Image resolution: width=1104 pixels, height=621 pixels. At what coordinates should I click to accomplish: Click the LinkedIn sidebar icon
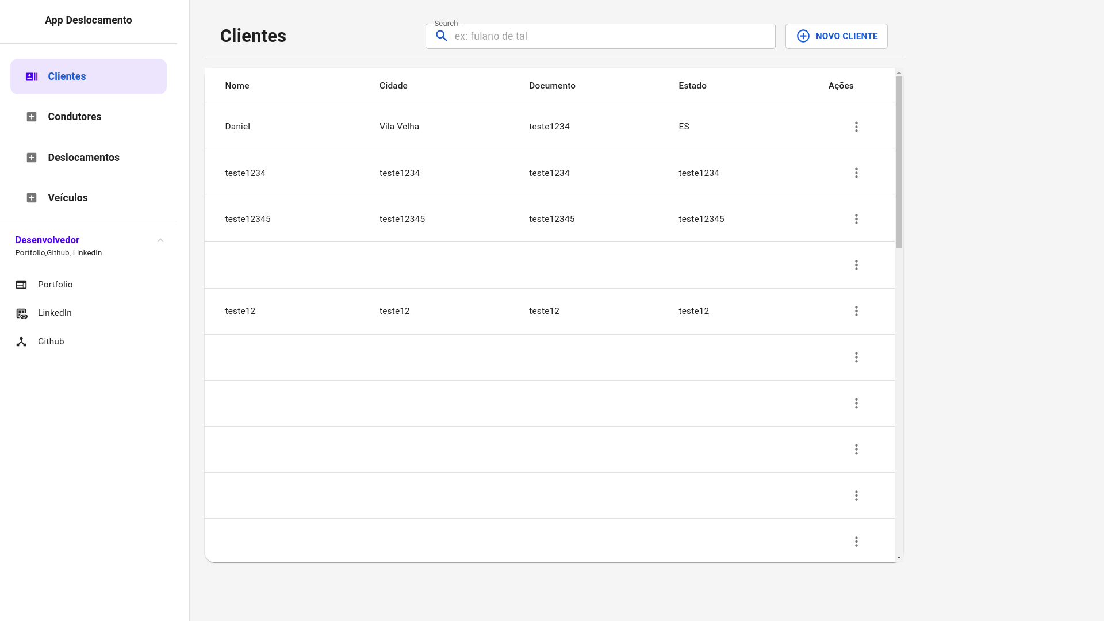pos(21,313)
